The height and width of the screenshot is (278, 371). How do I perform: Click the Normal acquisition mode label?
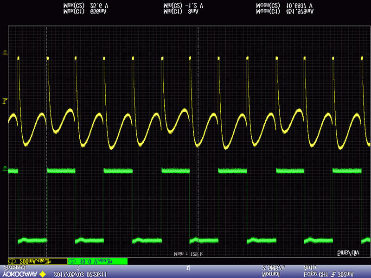coord(271,274)
